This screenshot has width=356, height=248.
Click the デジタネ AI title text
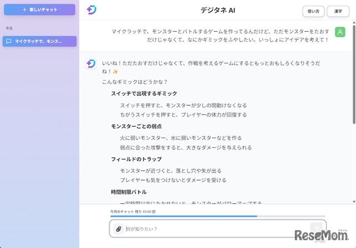point(217,10)
